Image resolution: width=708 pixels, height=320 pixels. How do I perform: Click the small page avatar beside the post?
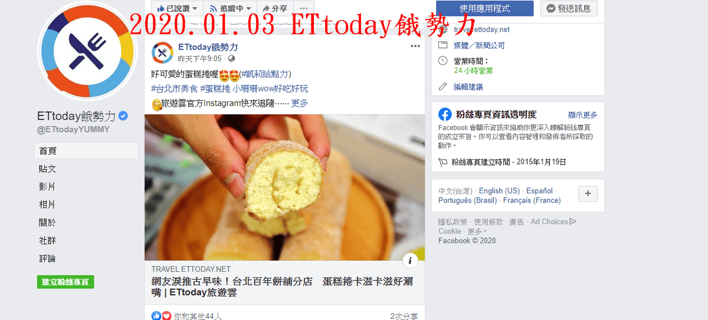pos(162,52)
